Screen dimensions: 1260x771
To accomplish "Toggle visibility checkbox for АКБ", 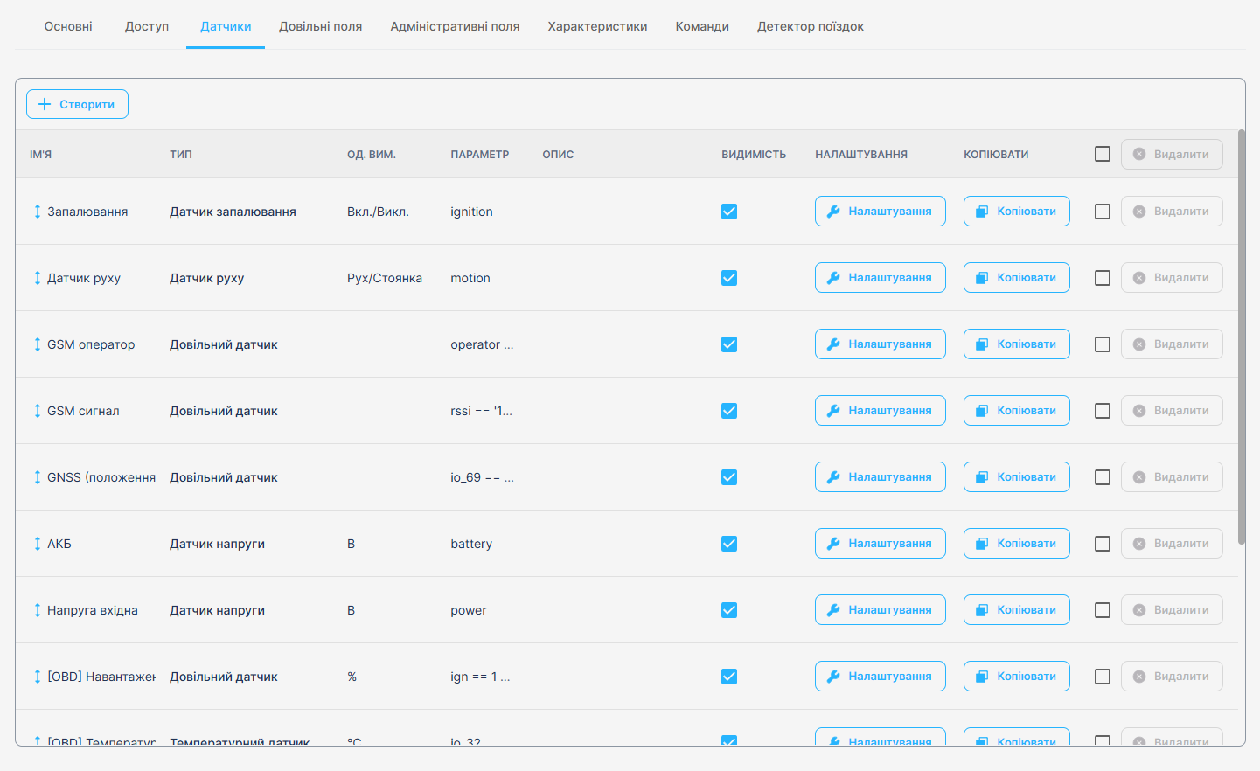I will 729,544.
